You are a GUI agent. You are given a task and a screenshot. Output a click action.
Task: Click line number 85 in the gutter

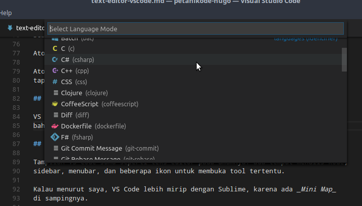click(x=16, y=126)
